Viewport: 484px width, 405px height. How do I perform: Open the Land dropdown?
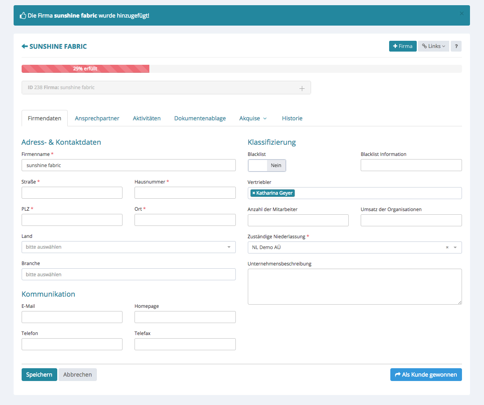pos(129,247)
